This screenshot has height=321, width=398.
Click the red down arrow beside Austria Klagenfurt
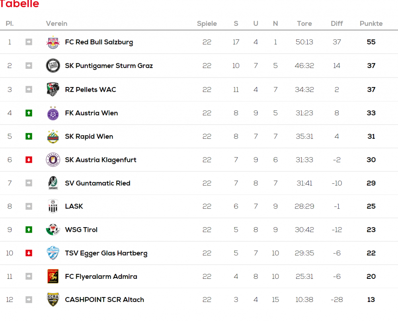tap(29, 160)
